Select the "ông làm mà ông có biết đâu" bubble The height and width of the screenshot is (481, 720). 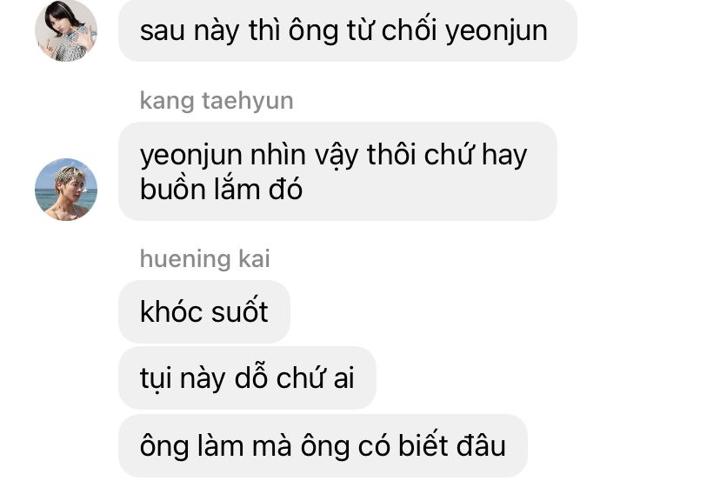coord(323,445)
